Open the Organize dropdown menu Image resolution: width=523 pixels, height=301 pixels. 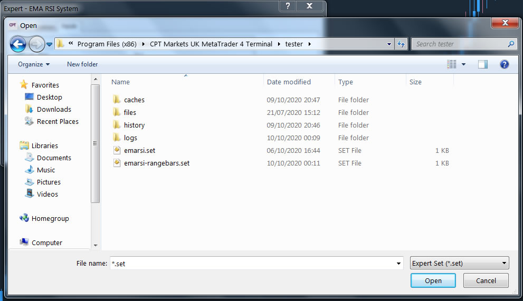click(x=34, y=64)
